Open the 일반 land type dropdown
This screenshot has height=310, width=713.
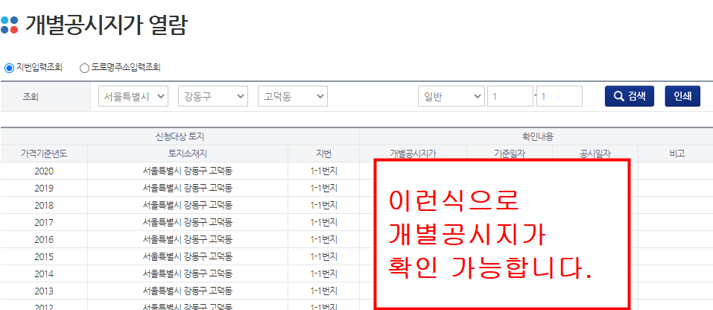451,96
